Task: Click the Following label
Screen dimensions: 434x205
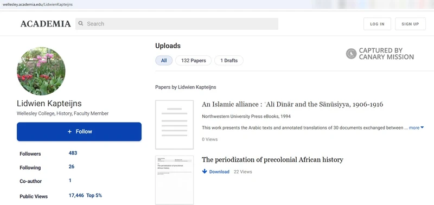Action: pyautogui.click(x=30, y=168)
